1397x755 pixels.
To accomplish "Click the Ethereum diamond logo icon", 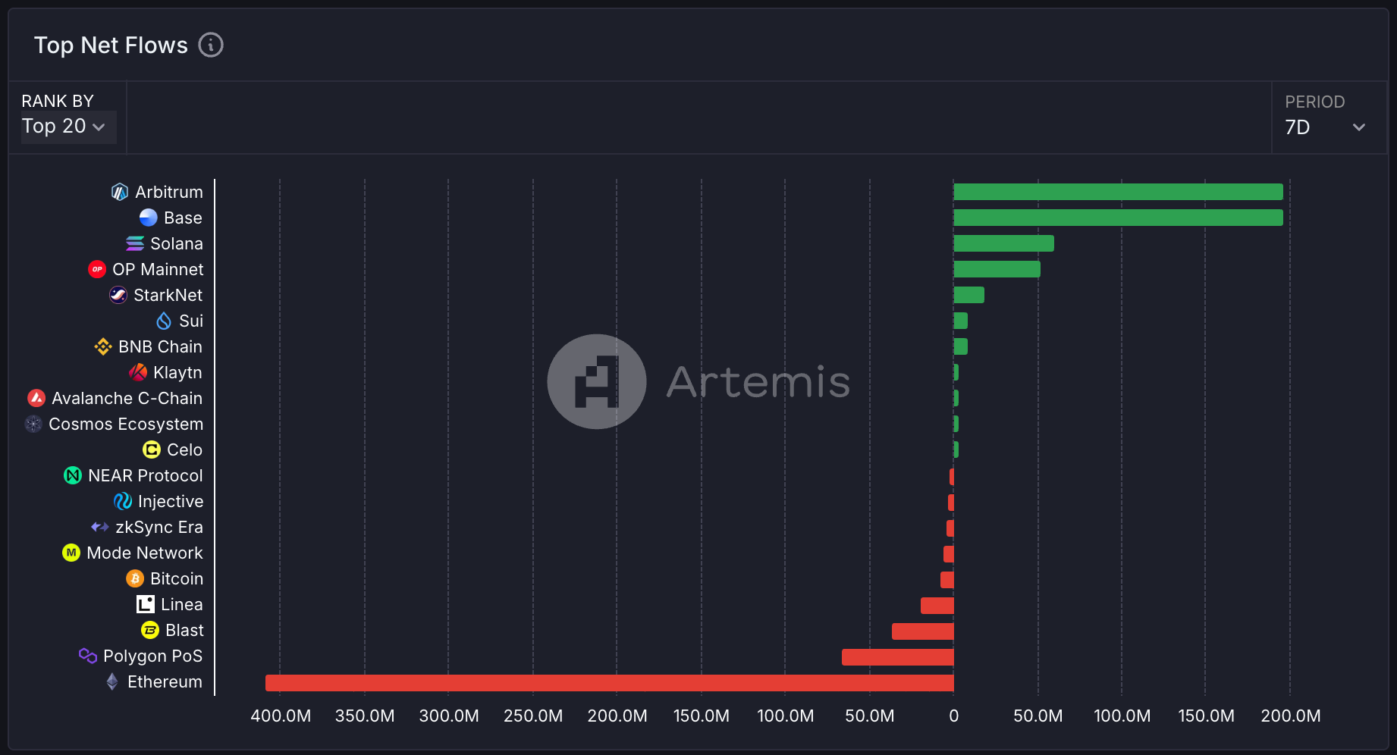I will [112, 681].
